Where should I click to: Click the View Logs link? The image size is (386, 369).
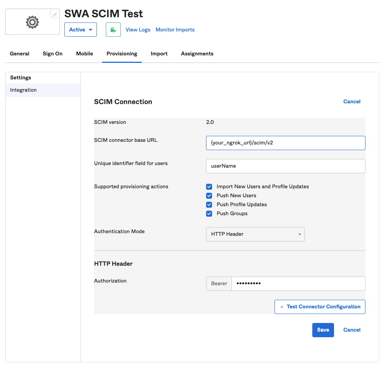tap(138, 30)
